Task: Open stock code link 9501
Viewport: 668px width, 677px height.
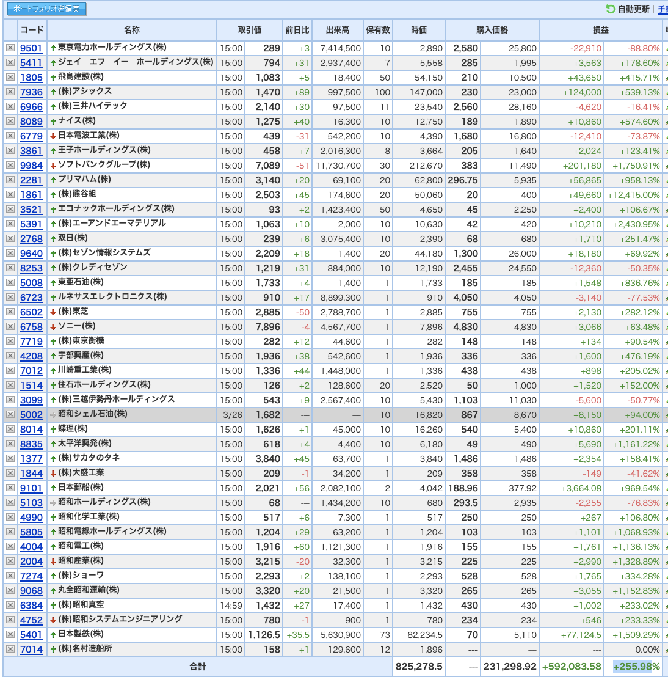Action: pos(32,48)
